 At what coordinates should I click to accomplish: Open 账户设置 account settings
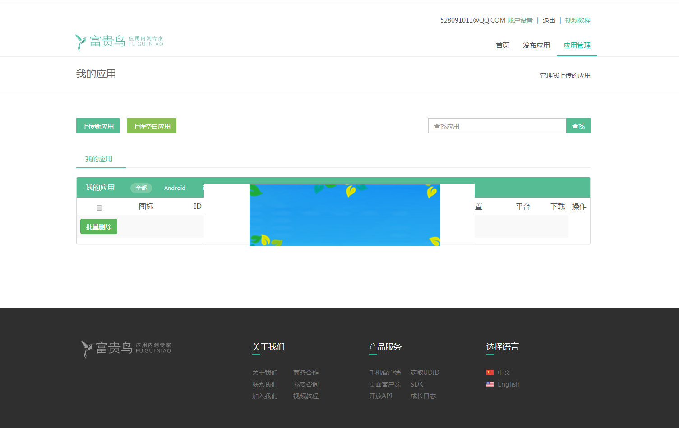click(522, 20)
